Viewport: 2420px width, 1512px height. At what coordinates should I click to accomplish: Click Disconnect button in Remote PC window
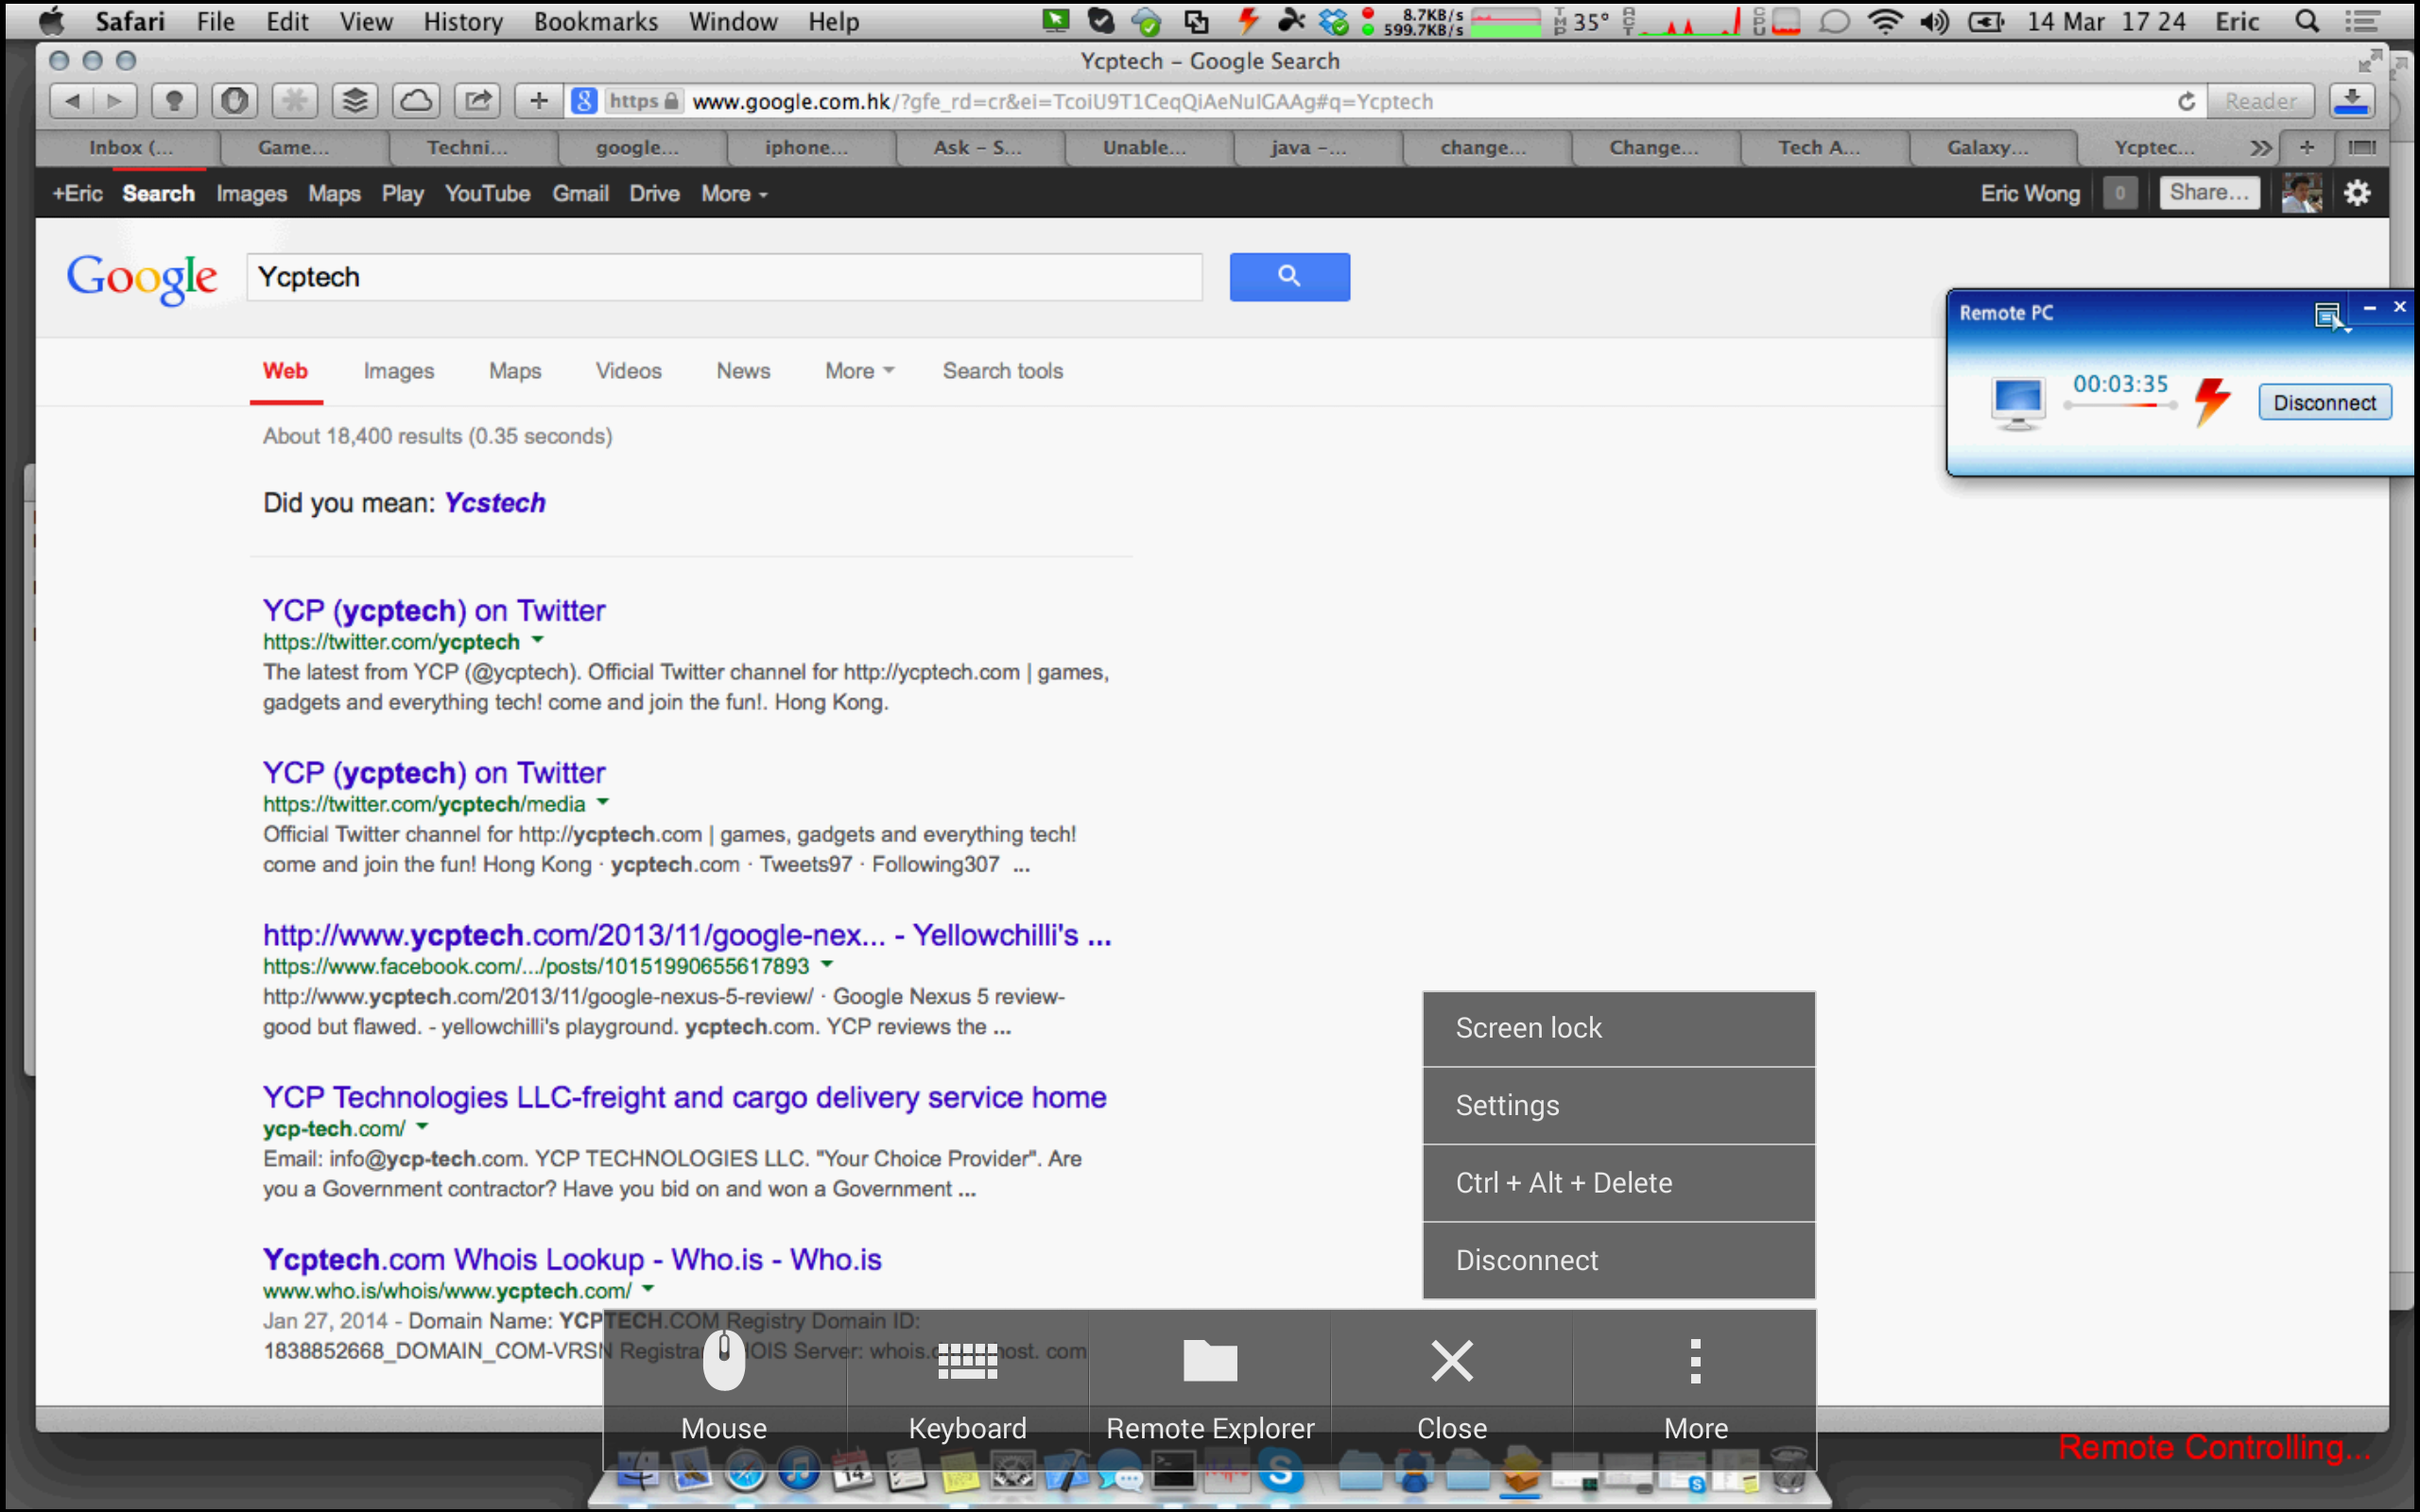pos(2324,403)
